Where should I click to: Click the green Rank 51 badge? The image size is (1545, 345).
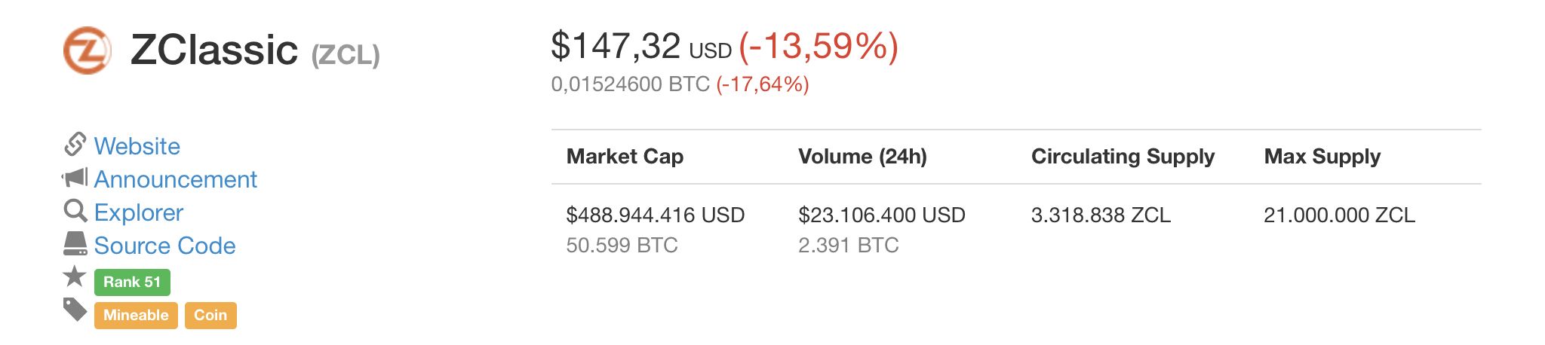[132, 282]
